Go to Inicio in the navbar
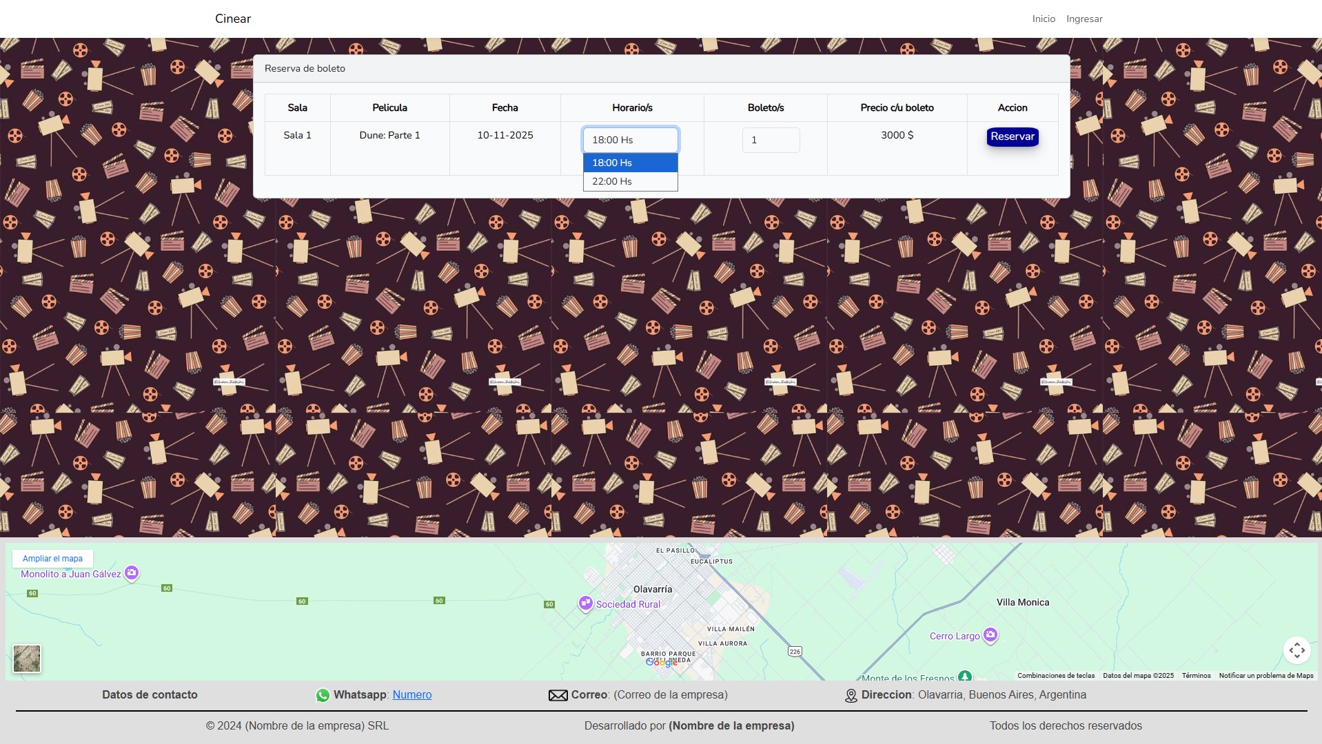This screenshot has width=1322, height=744. [x=1043, y=19]
